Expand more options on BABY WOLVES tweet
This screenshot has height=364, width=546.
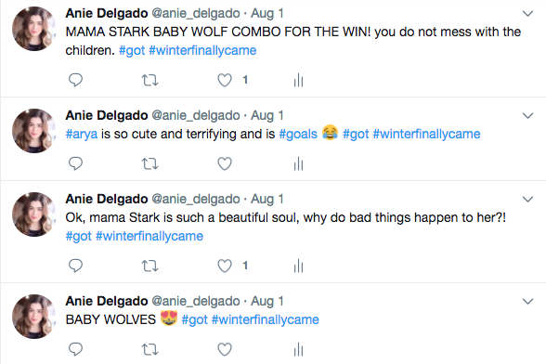(527, 301)
